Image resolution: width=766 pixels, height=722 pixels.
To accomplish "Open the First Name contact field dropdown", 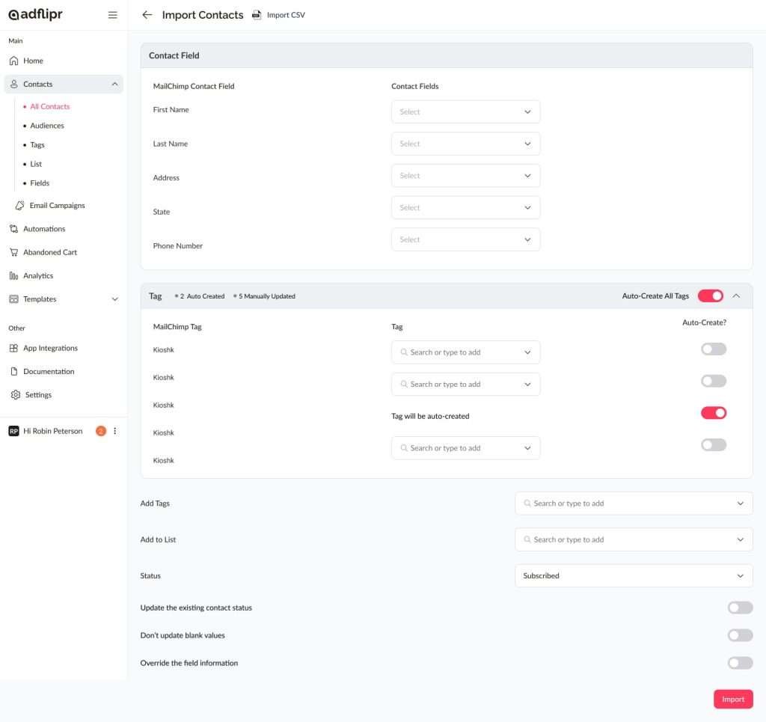I will click(x=465, y=112).
